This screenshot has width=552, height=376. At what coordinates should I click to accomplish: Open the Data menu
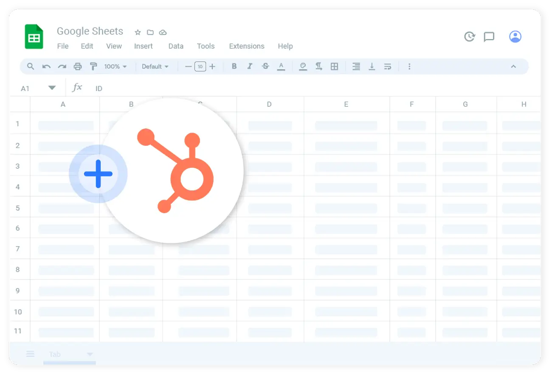pyautogui.click(x=176, y=46)
